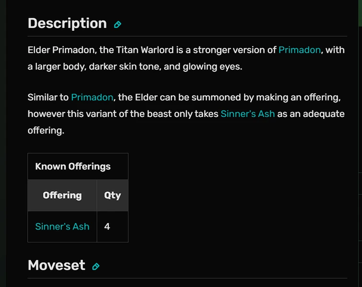Open Primadon link after 'Similar to'
The width and height of the screenshot is (362, 287).
92,97
